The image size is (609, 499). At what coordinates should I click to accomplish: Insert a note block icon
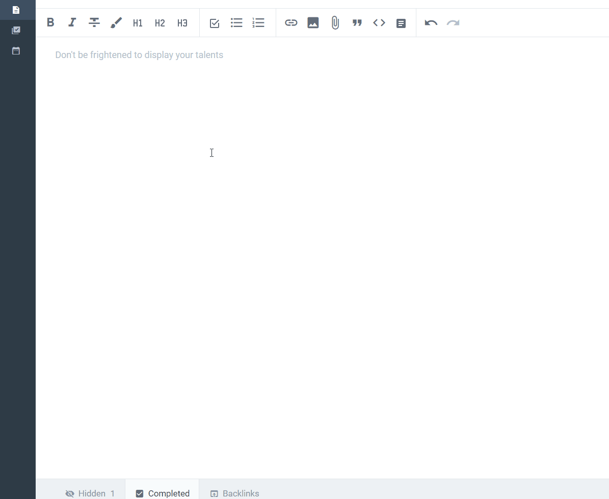[401, 23]
